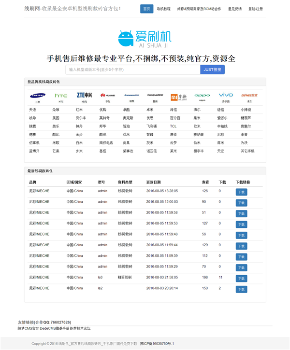290x350 pixels.
Task: Open the 登陆/注册 nav item
Action: coord(256,9)
